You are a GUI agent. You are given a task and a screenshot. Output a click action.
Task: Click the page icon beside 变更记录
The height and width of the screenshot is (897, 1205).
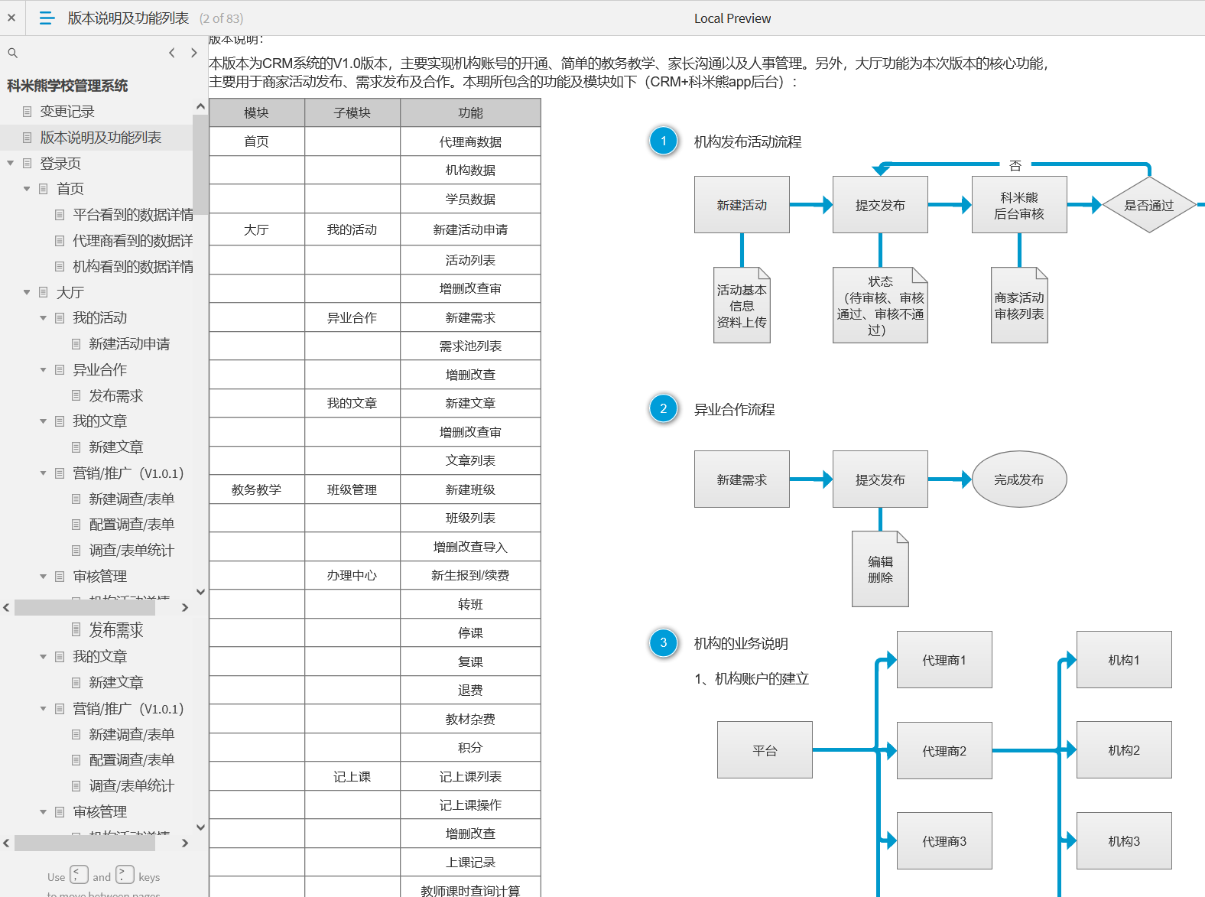(x=28, y=112)
